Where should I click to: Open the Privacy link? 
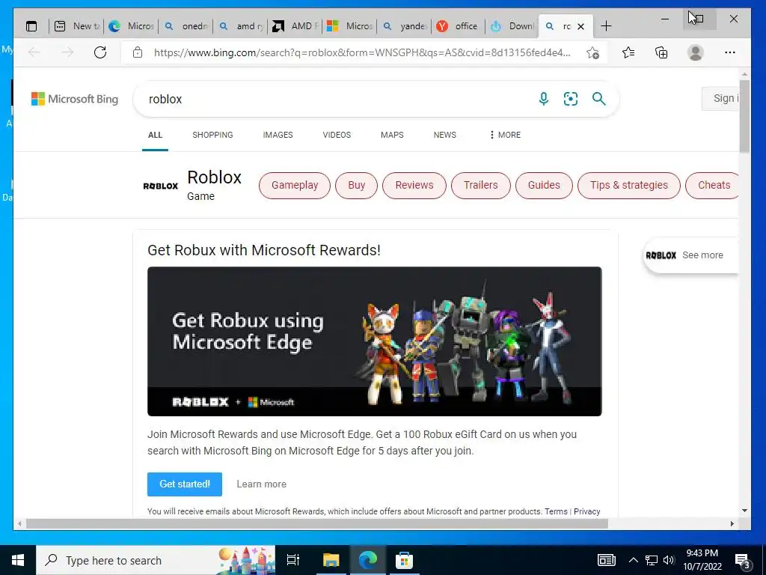(586, 511)
